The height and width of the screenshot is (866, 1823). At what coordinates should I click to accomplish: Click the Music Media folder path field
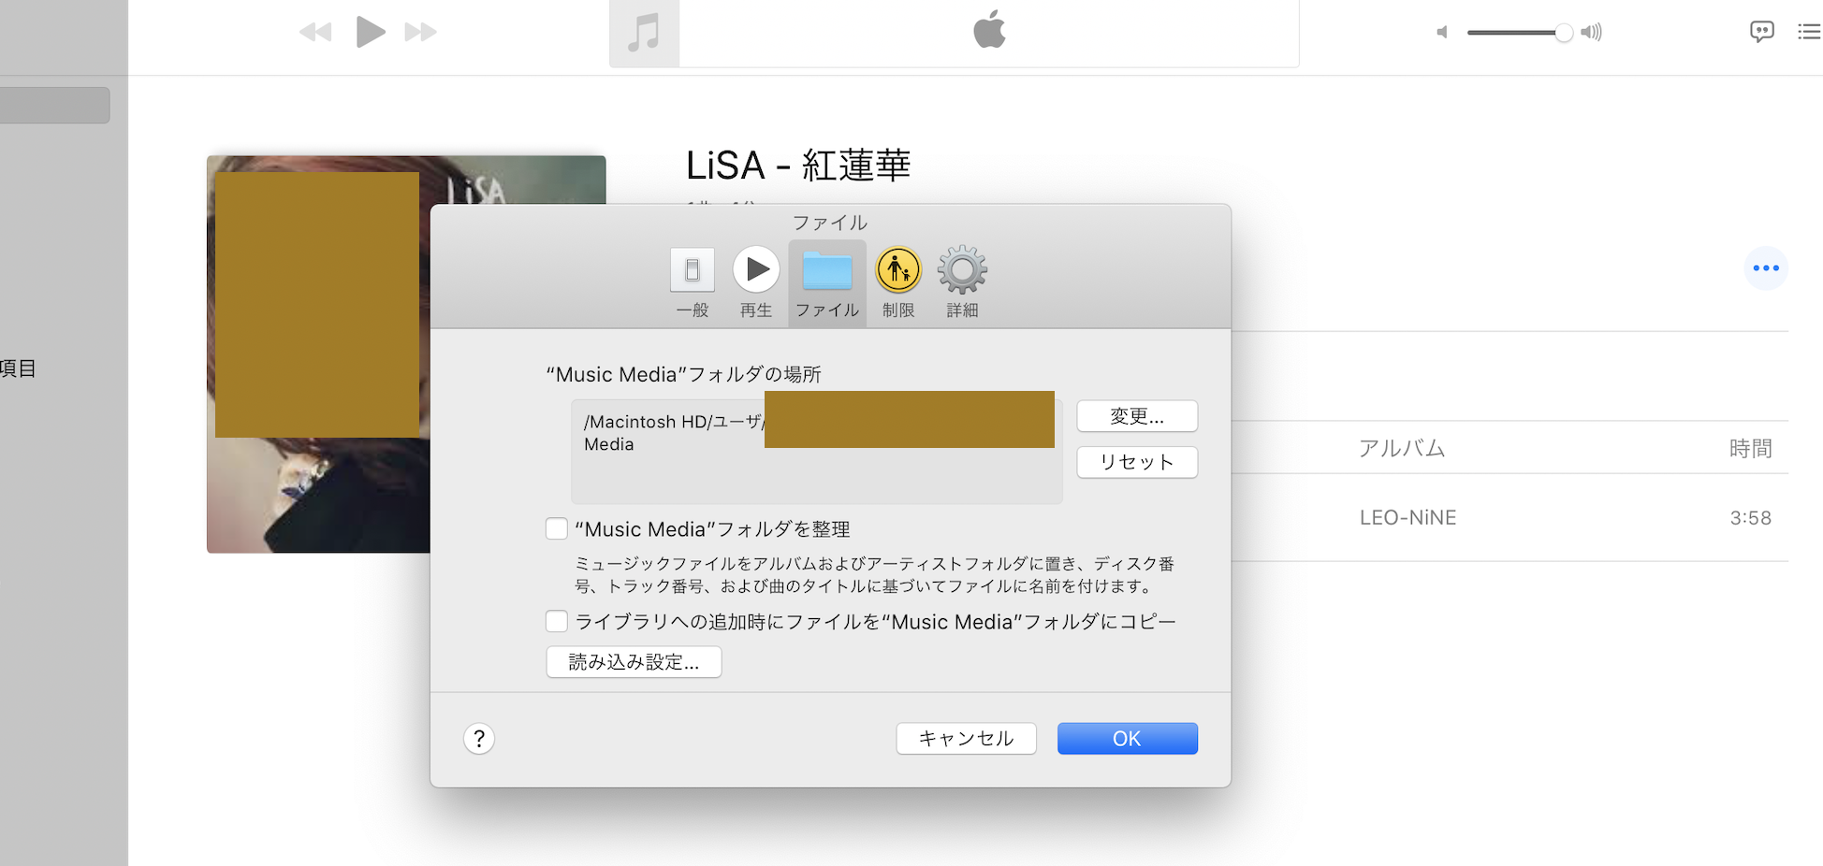point(817,452)
